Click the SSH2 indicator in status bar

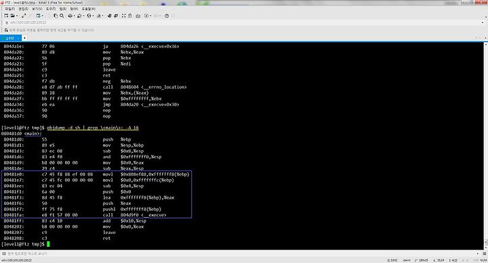click(x=392, y=260)
